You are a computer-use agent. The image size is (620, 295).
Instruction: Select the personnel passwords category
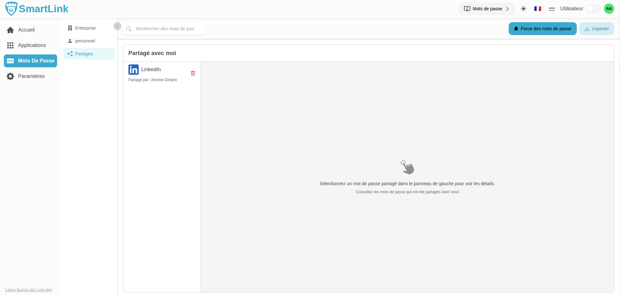85,41
